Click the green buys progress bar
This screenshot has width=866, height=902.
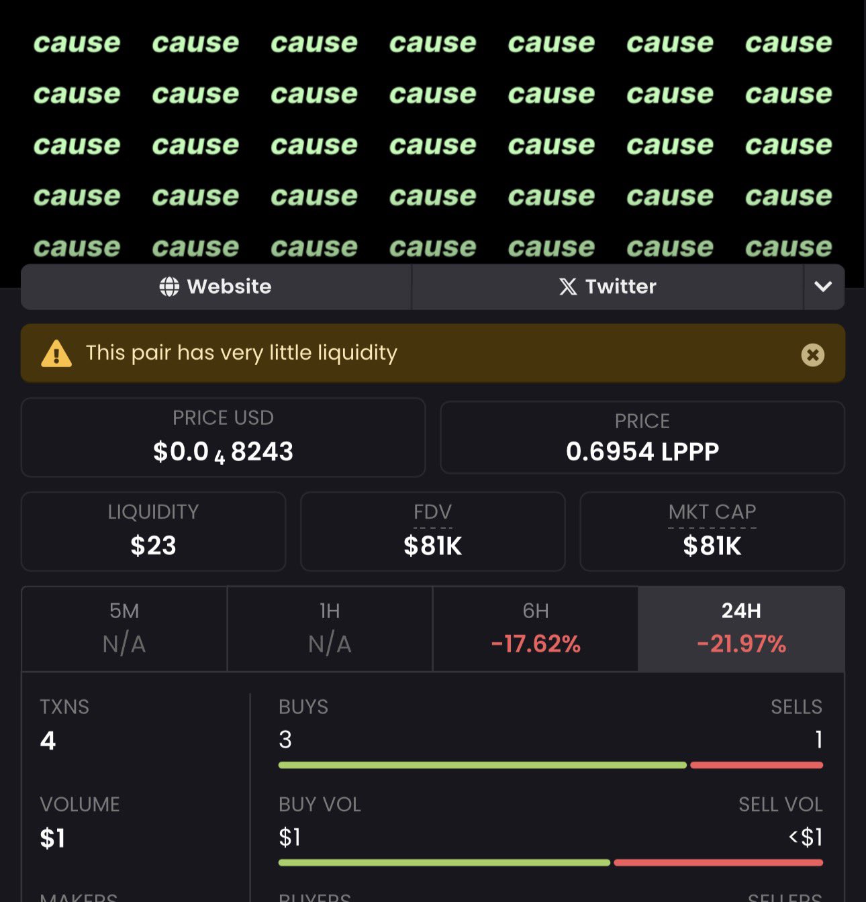(482, 765)
